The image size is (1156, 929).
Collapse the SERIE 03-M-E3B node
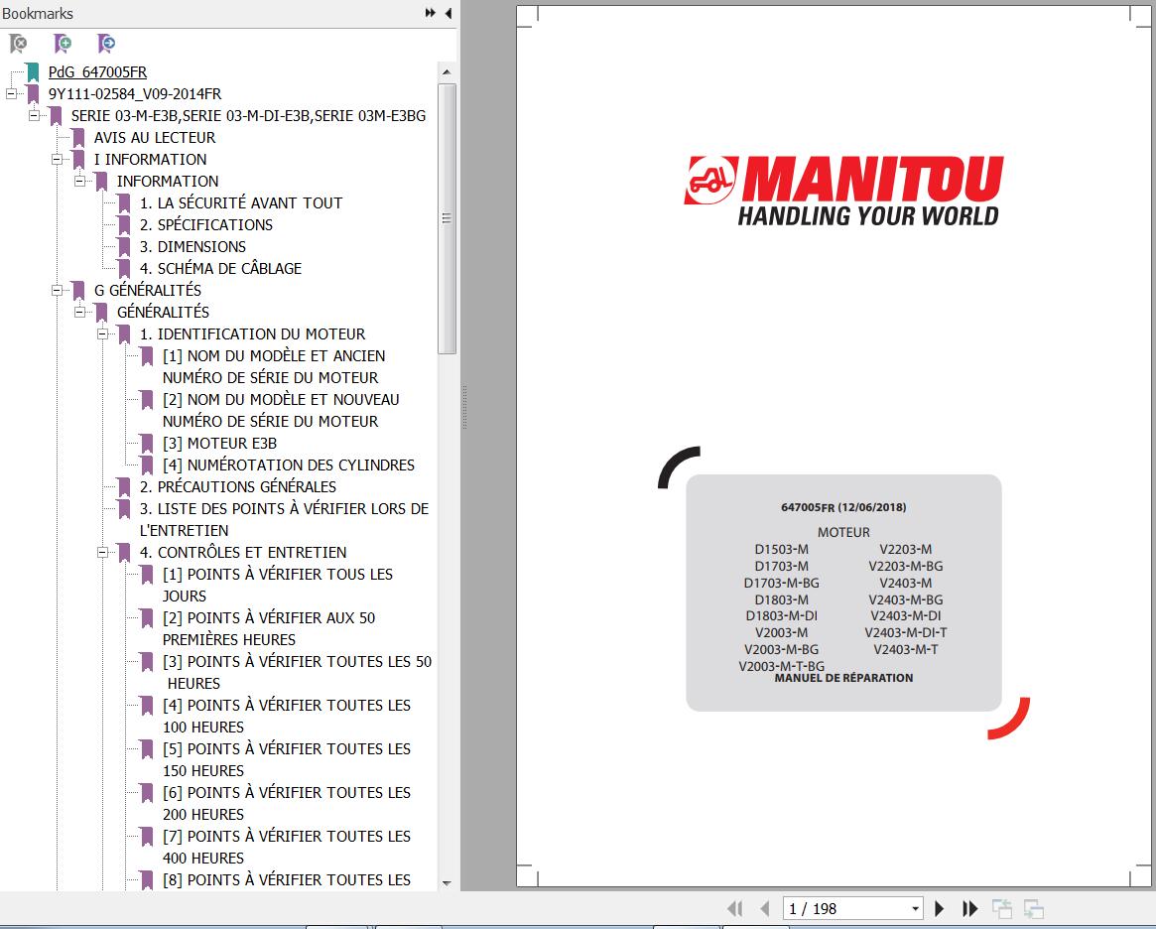34,116
